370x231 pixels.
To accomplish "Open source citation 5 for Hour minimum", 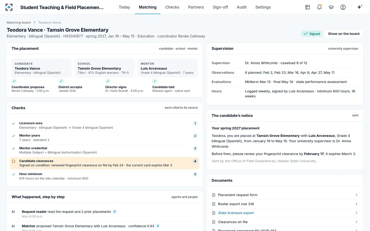I will click(x=195, y=174).
